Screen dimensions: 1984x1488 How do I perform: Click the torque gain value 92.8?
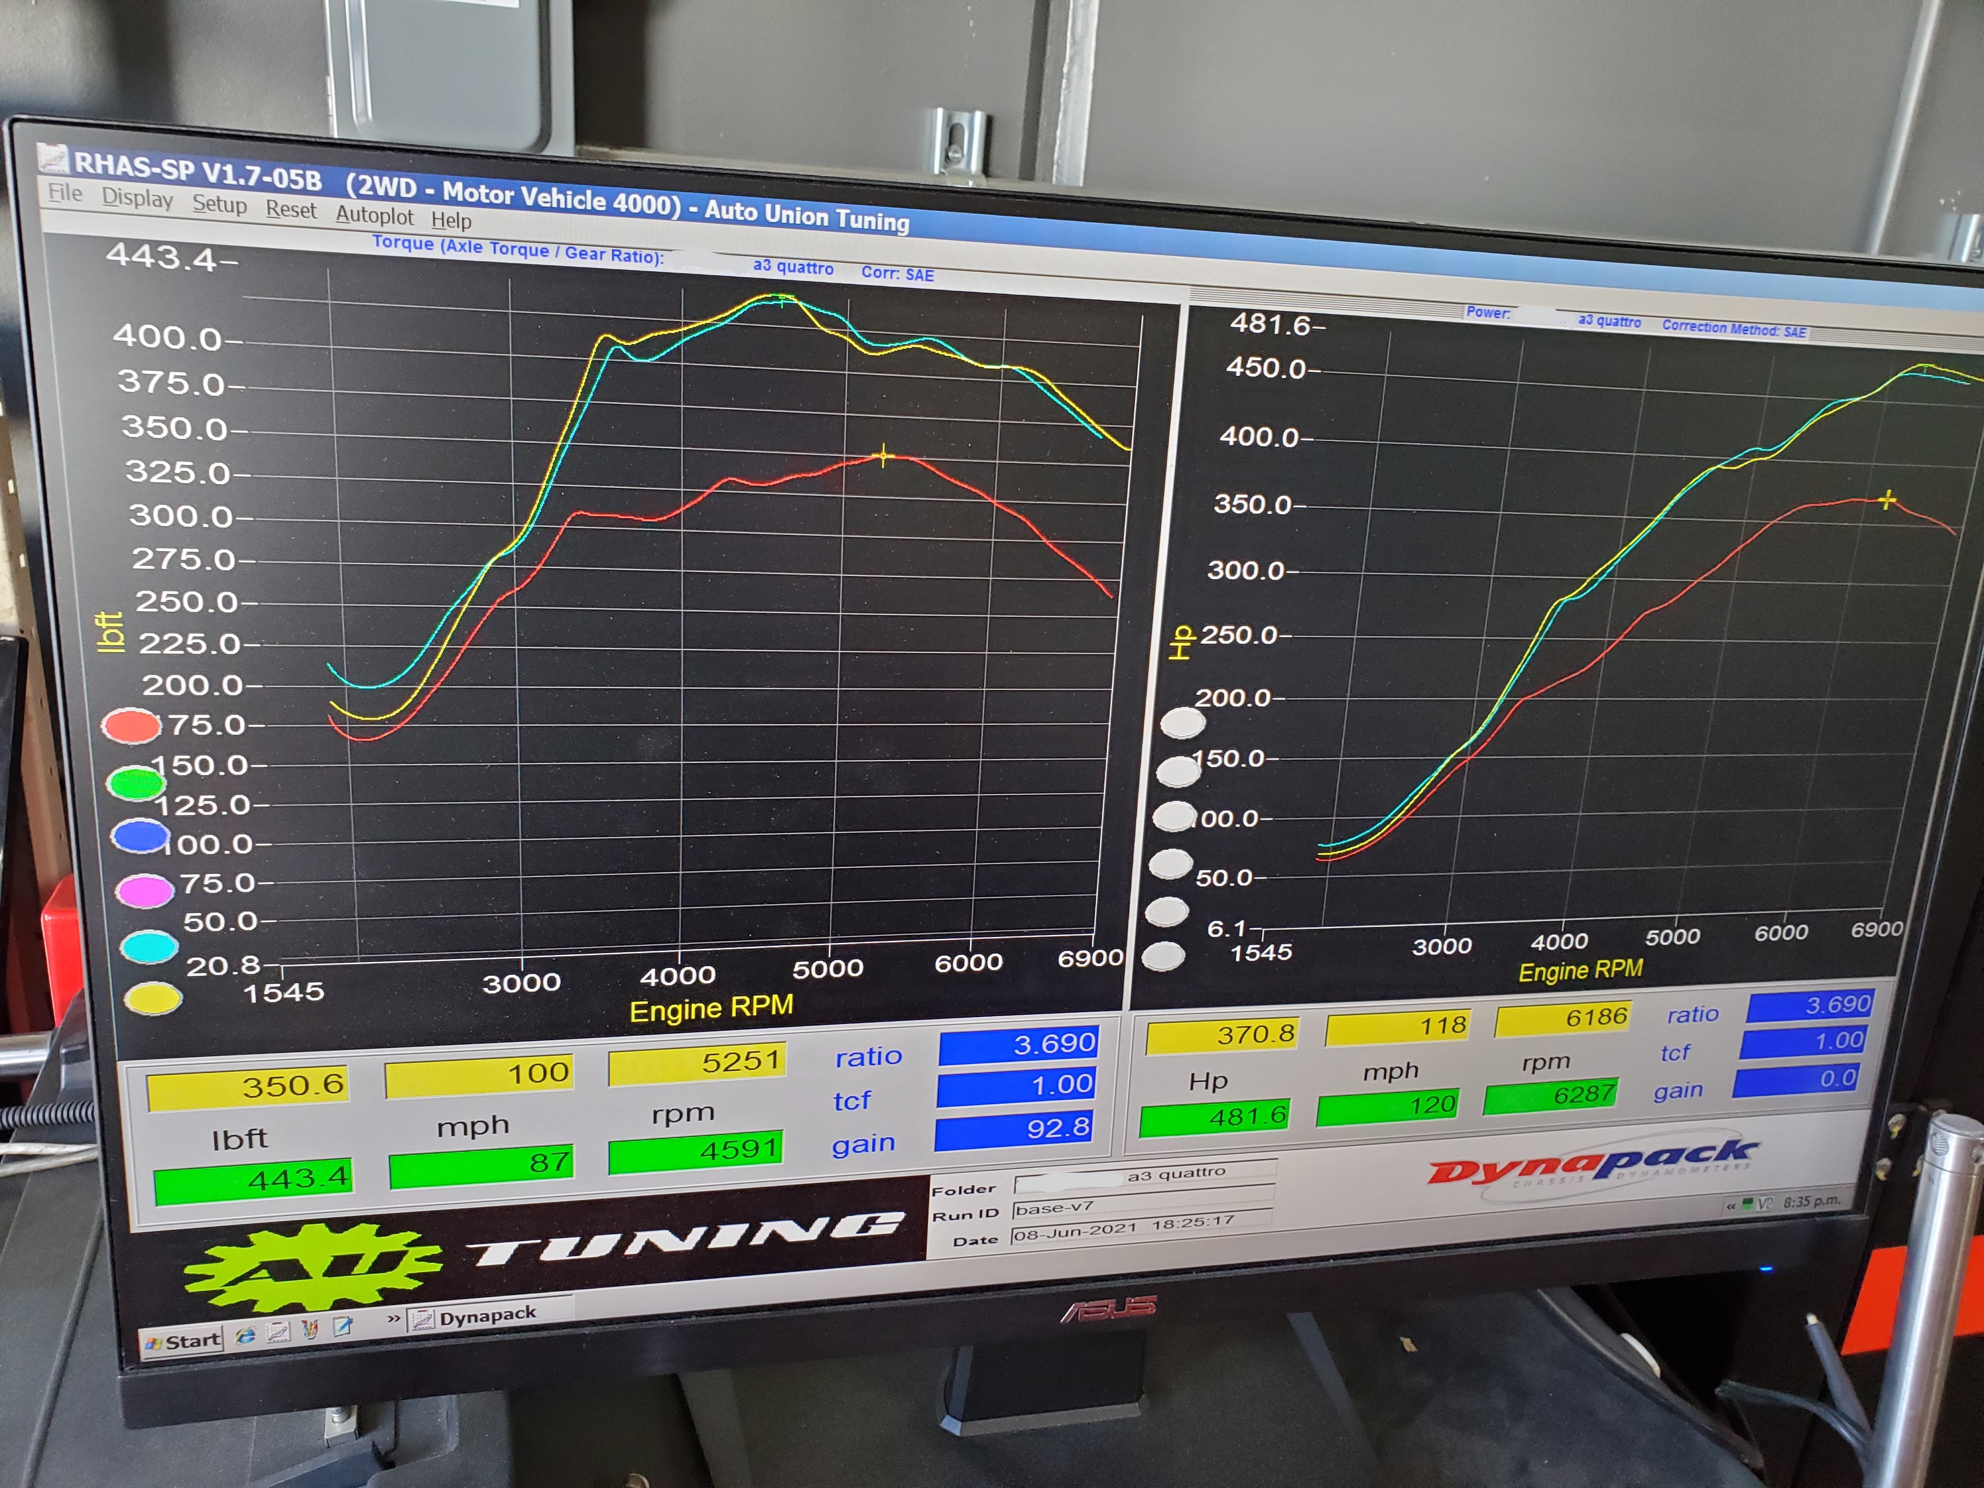[1014, 1131]
